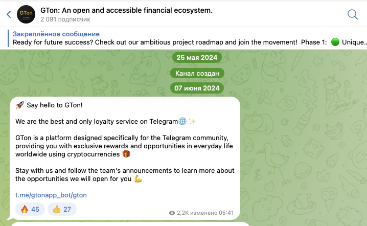Viewport: 367px width, 226px height.
Task: Add a fire reaction with count 45
Action: pyautogui.click(x=30, y=209)
